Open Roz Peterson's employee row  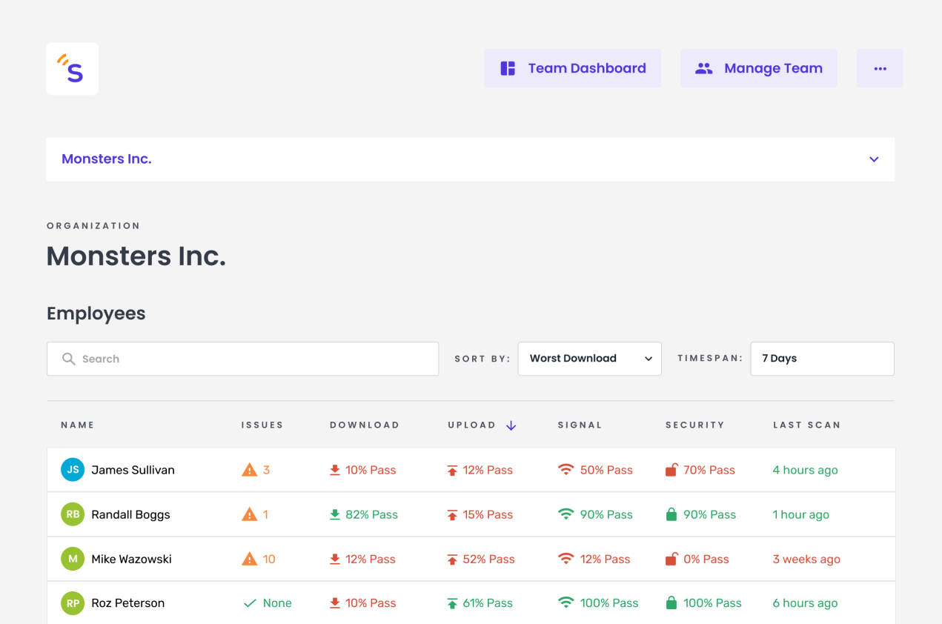point(471,603)
